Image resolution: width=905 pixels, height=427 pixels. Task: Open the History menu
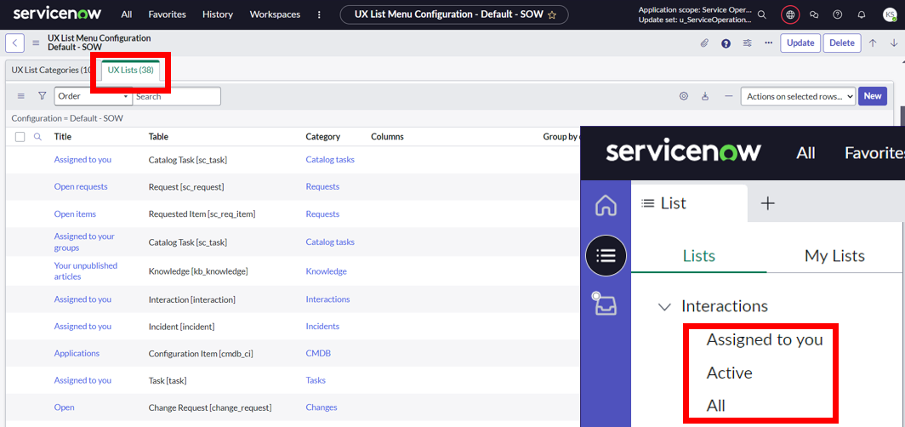[218, 14]
